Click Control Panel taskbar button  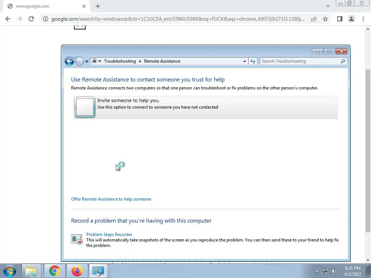[99, 271]
